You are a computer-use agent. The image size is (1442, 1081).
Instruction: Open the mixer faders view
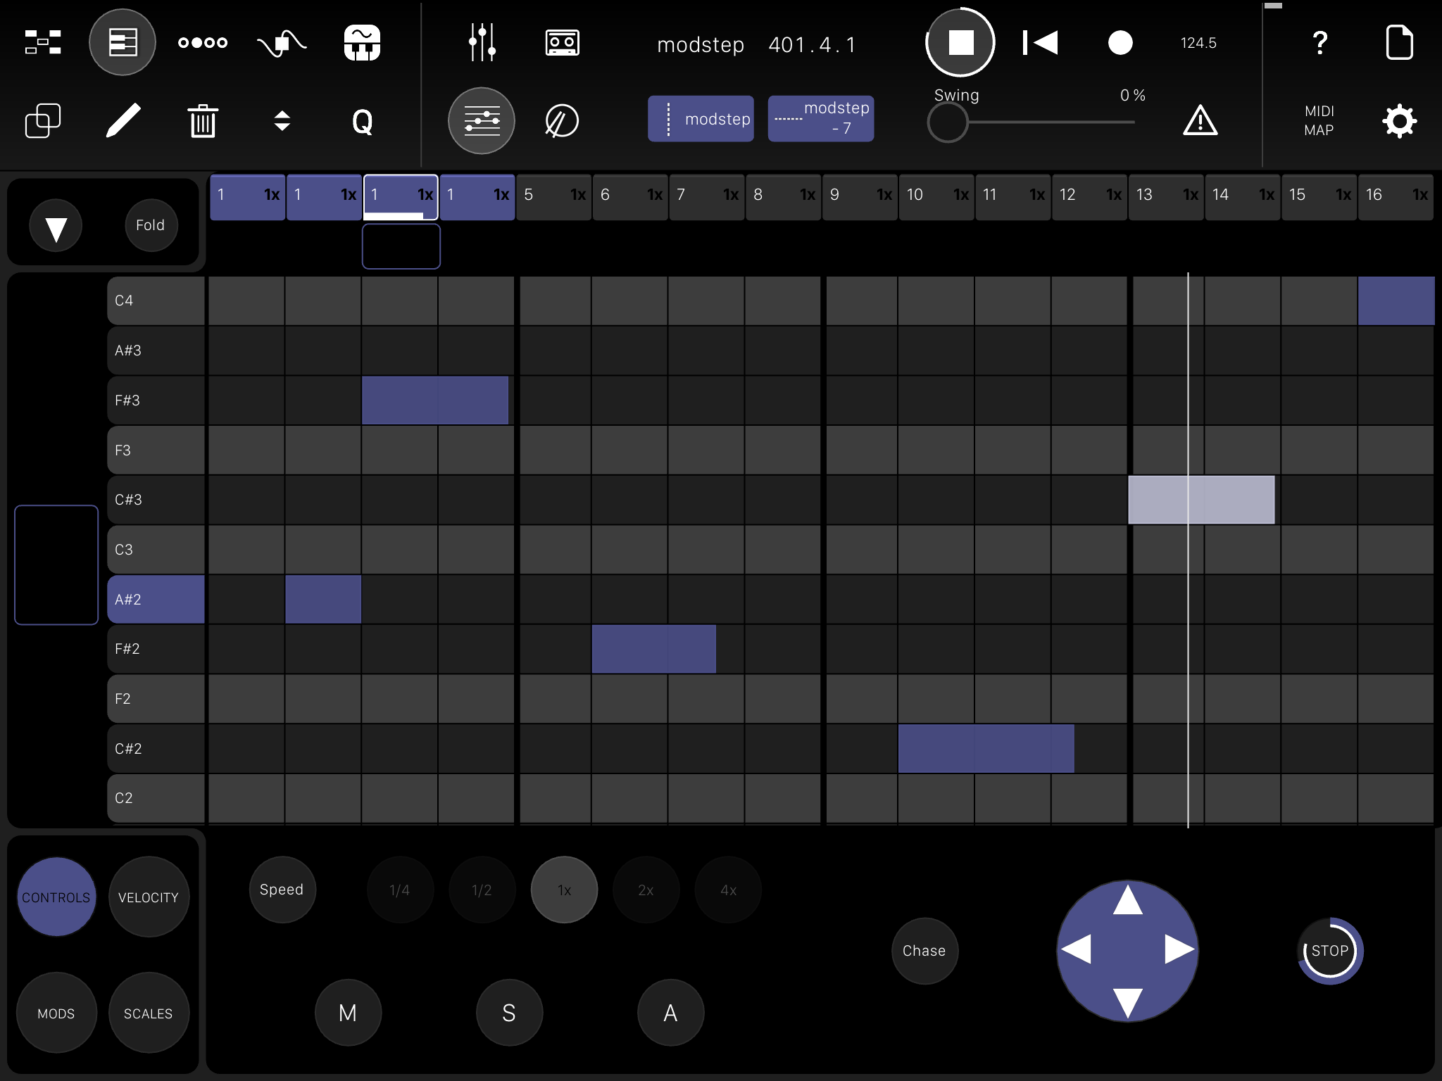click(x=482, y=42)
